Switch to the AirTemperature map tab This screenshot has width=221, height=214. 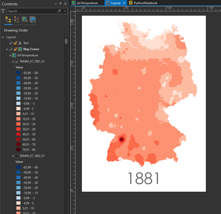87,3
